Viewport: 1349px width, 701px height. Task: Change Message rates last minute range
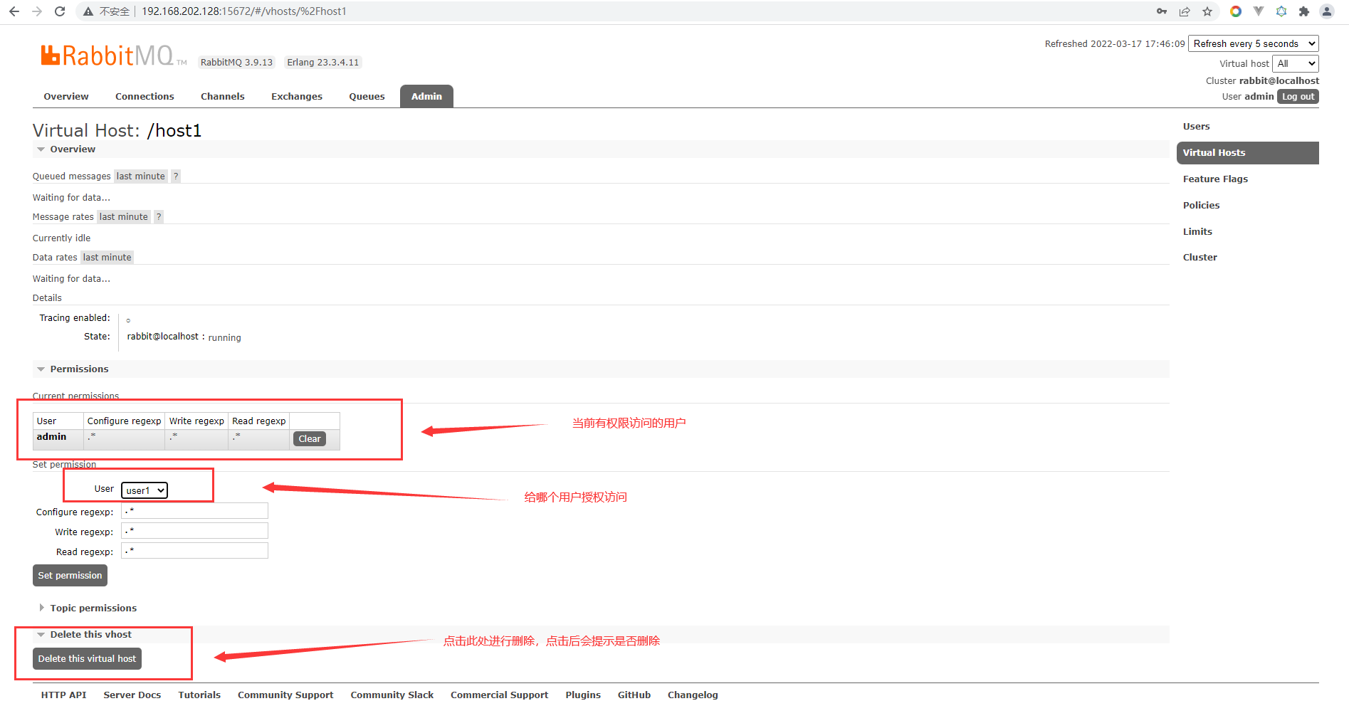(124, 217)
